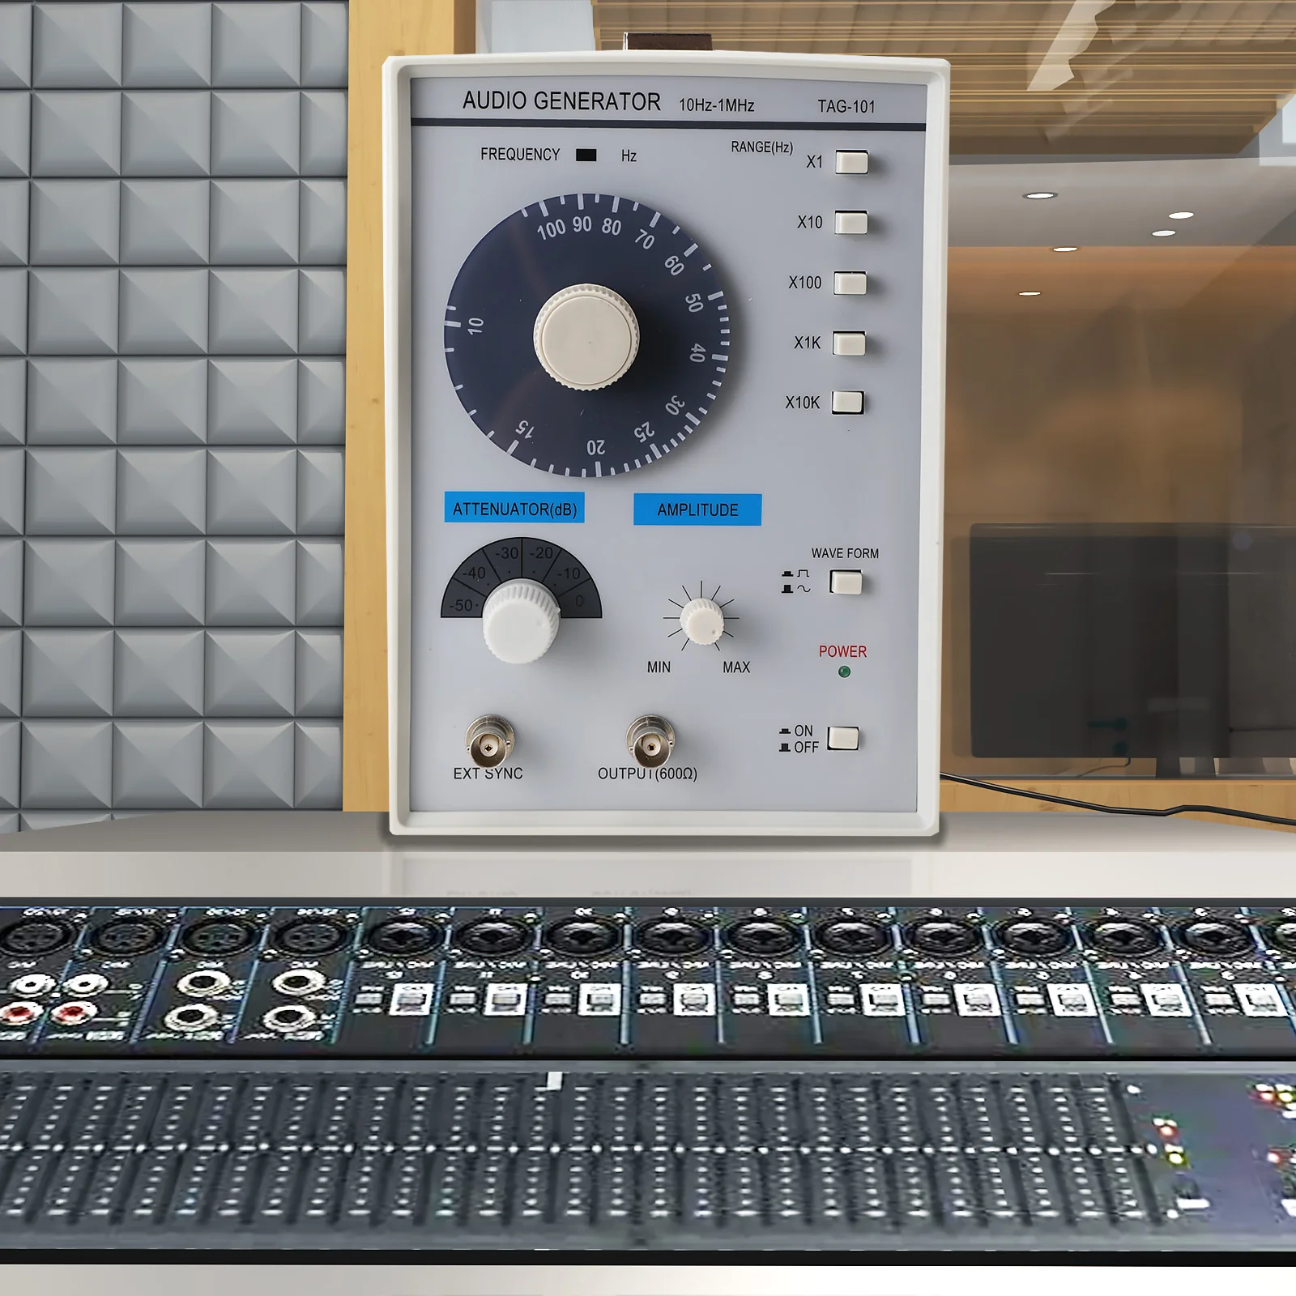Click the attenuator dB knob
The width and height of the screenshot is (1296, 1296).
520,622
